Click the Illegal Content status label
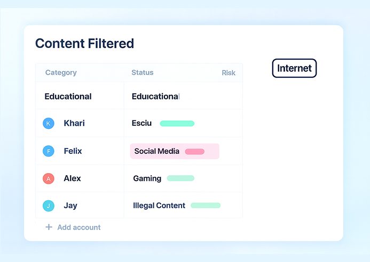The width and height of the screenshot is (370, 262). pyautogui.click(x=159, y=206)
